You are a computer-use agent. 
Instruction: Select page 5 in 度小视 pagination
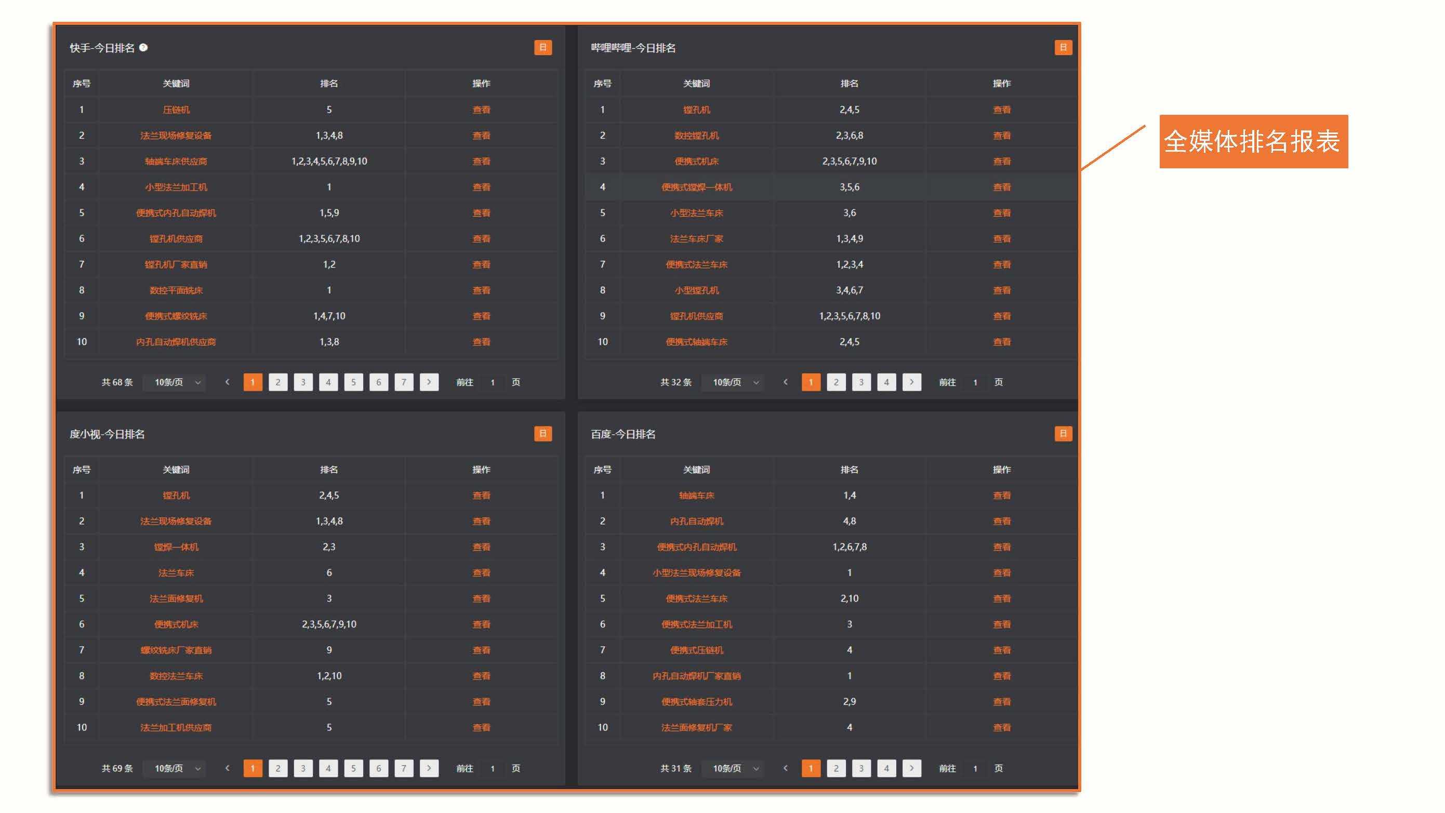pyautogui.click(x=353, y=768)
